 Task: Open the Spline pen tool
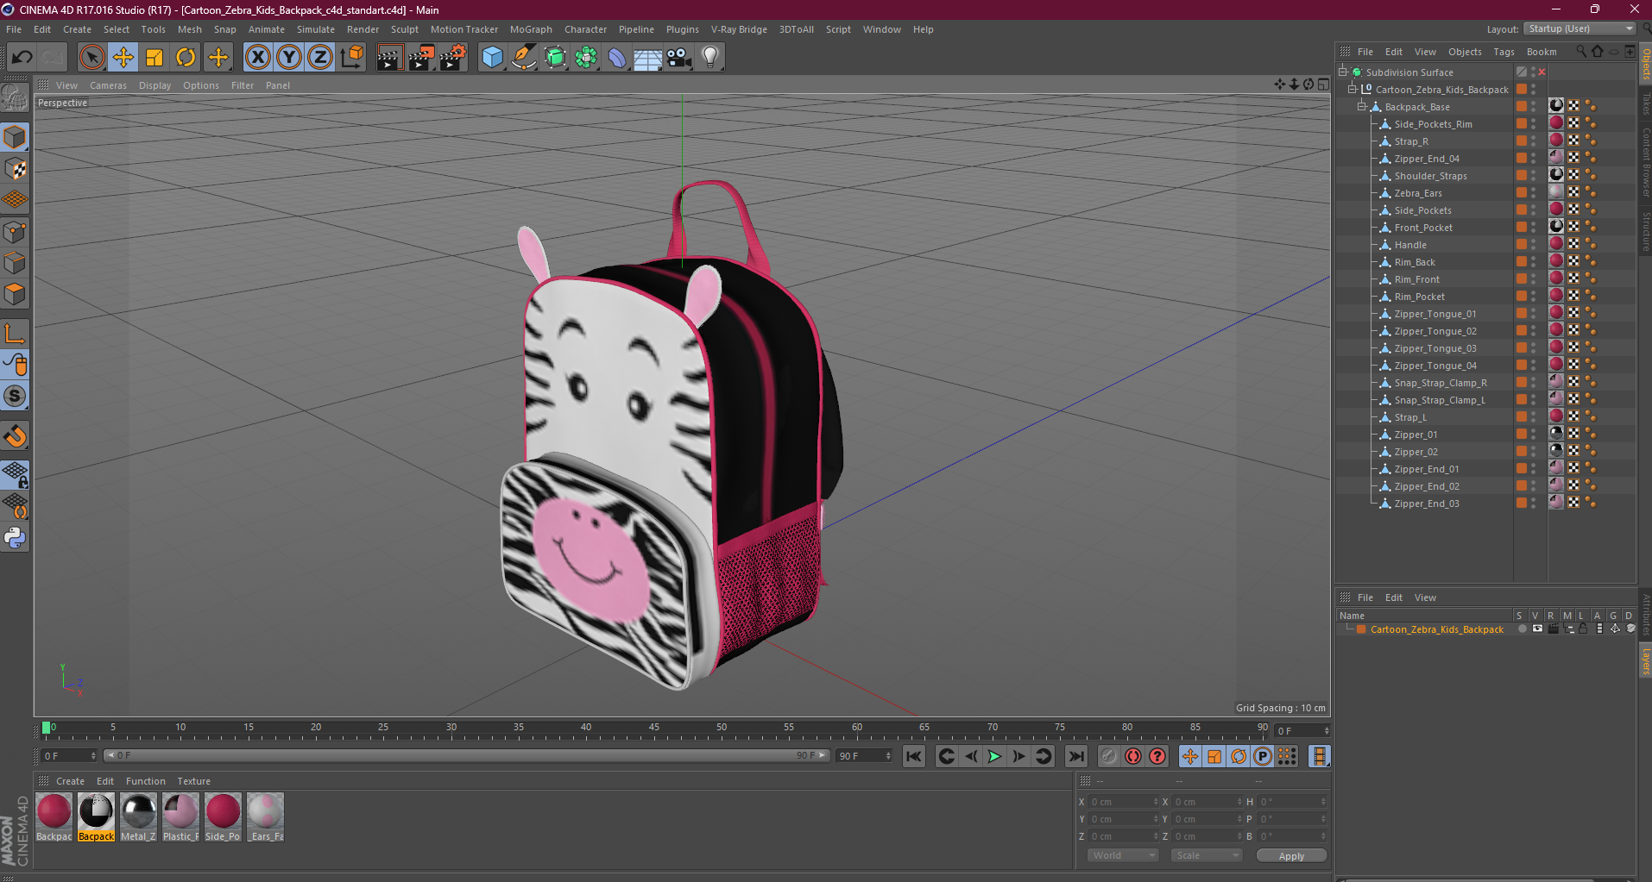523,58
